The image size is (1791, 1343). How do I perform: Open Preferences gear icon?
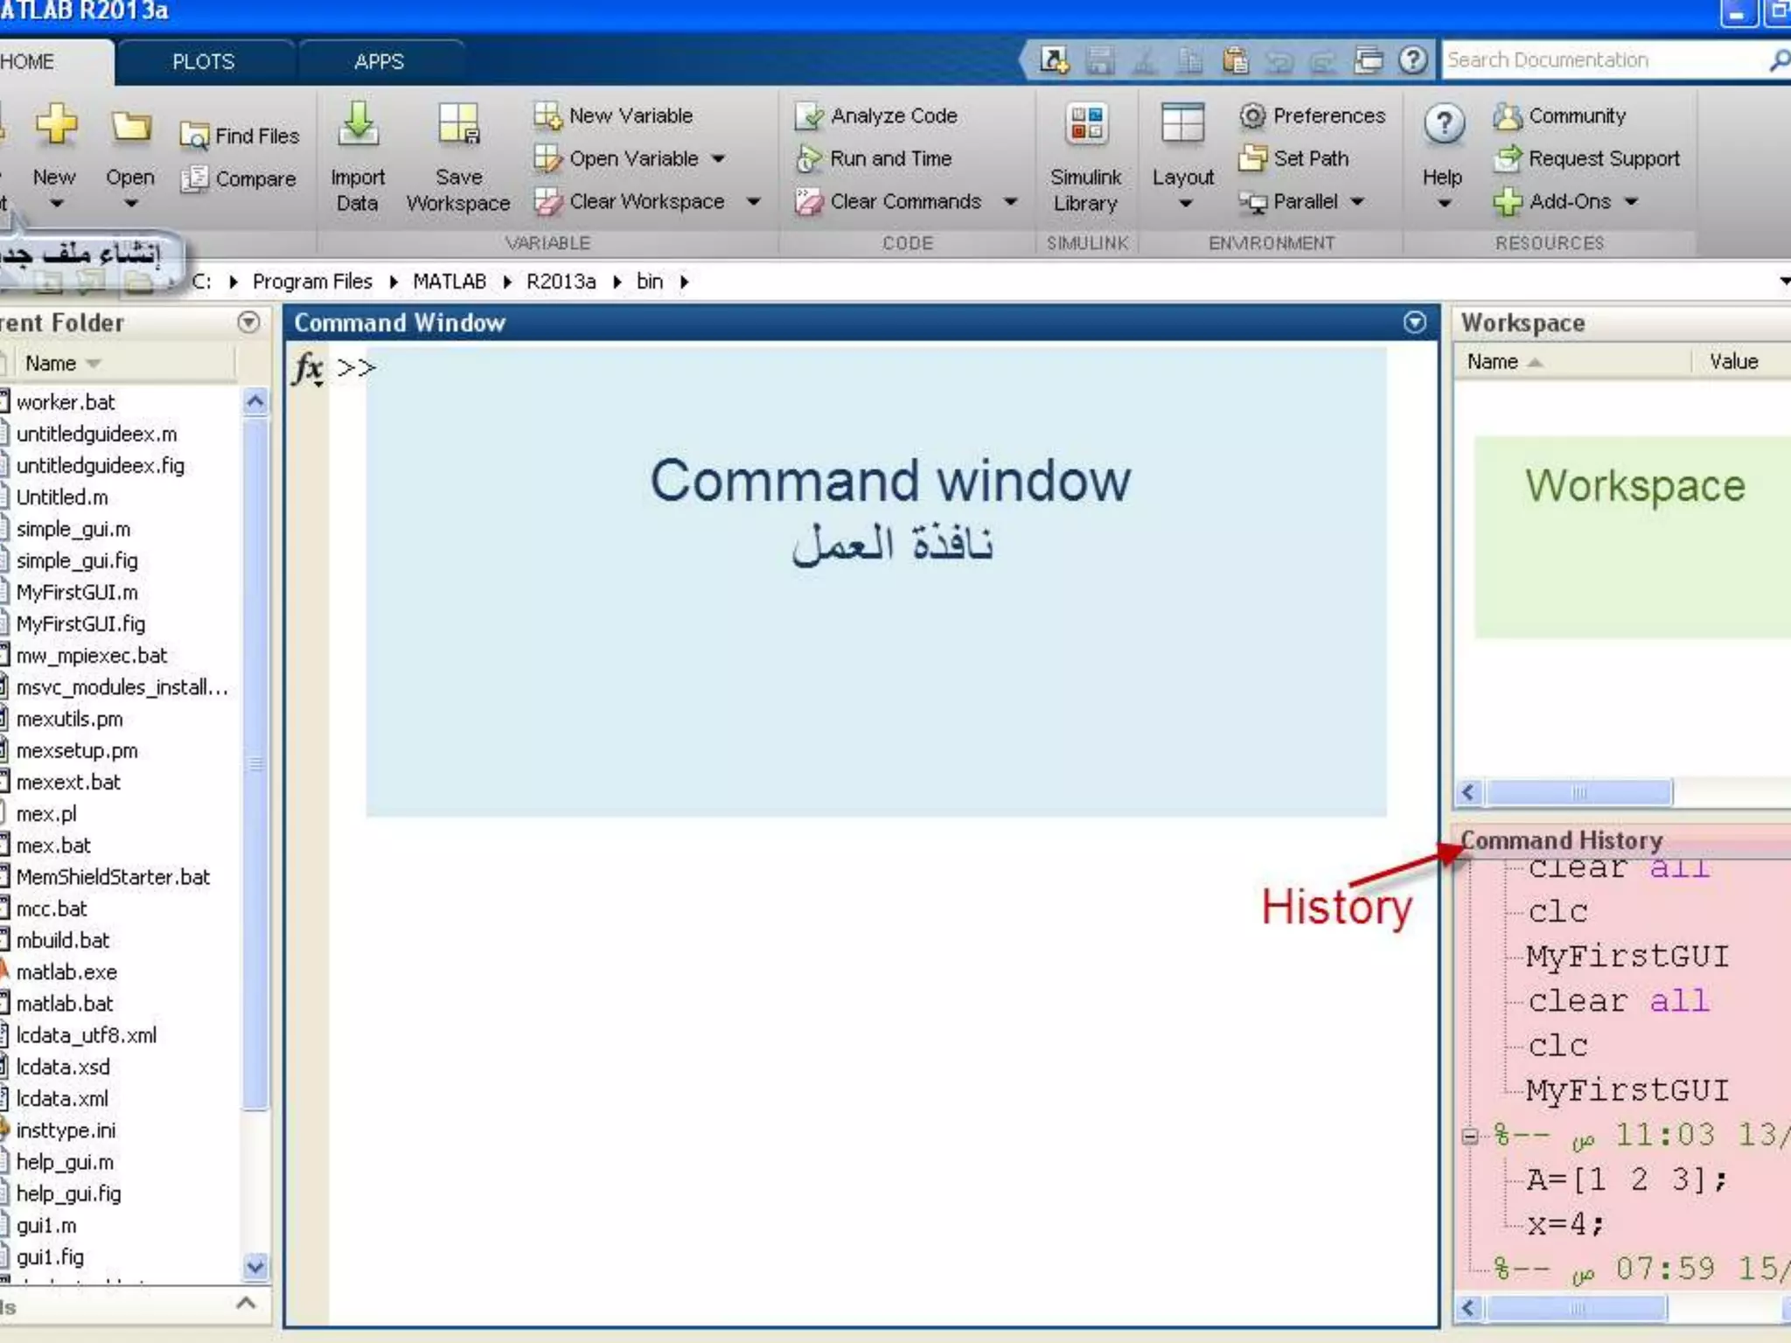[x=1252, y=115]
